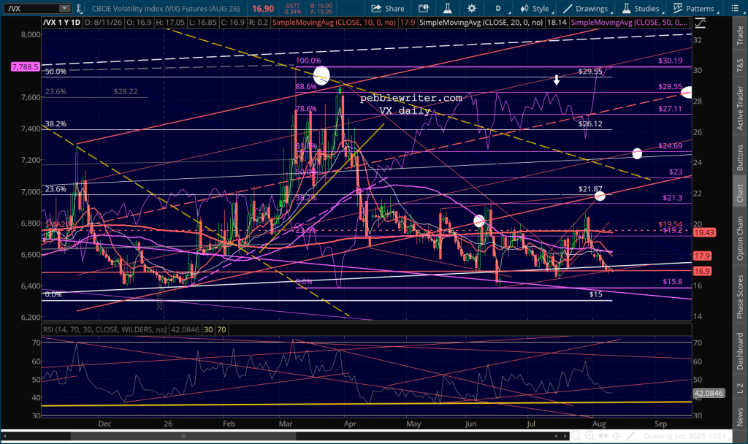Click the RSI 70 level box
The height and width of the screenshot is (444, 748).
pos(222,329)
